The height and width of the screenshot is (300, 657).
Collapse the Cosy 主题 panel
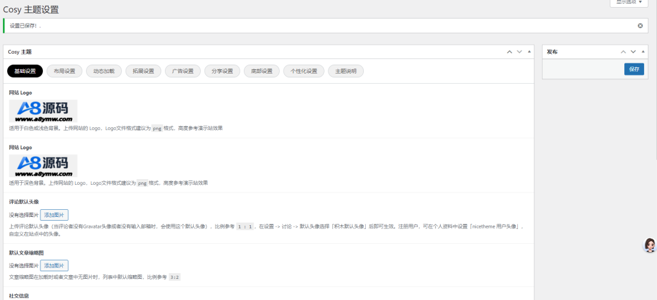click(529, 52)
